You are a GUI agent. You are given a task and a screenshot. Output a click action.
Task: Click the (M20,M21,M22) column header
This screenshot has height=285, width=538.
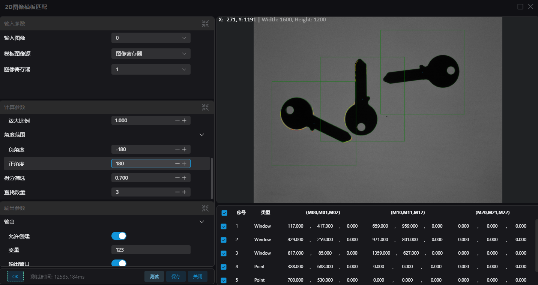[493, 213]
